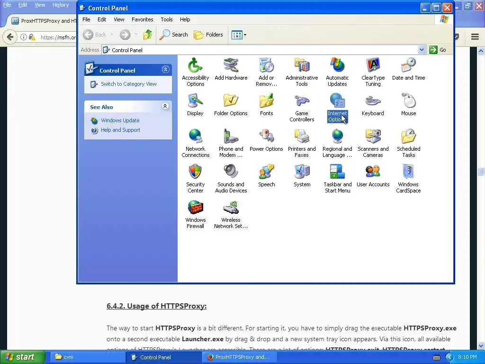Open the Windows Update link
485x364 pixels.
point(120,120)
